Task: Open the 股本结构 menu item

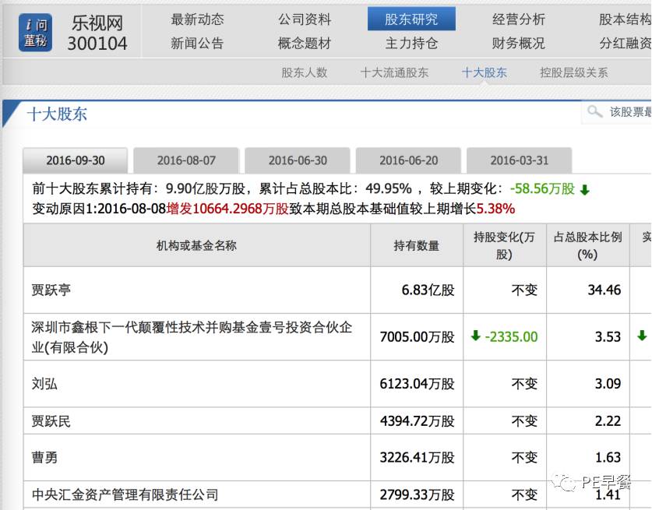Action: (625, 19)
